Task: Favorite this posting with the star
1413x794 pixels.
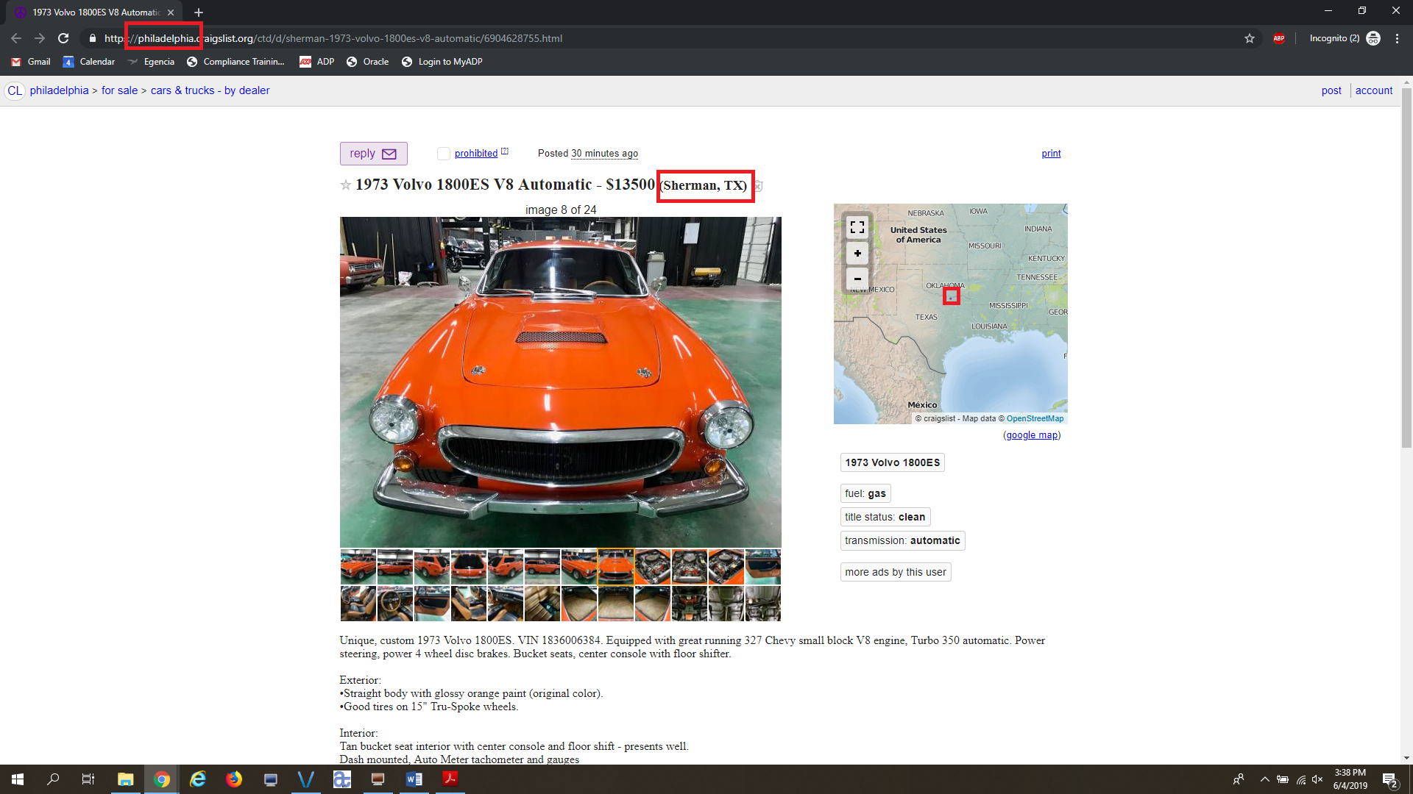Action: (x=346, y=185)
